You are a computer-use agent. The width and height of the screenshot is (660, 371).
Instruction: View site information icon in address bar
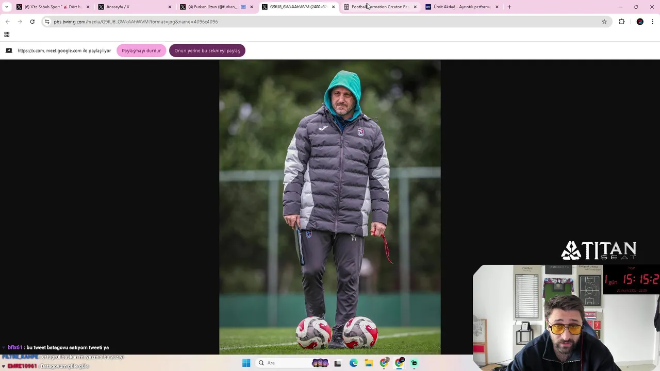47,22
